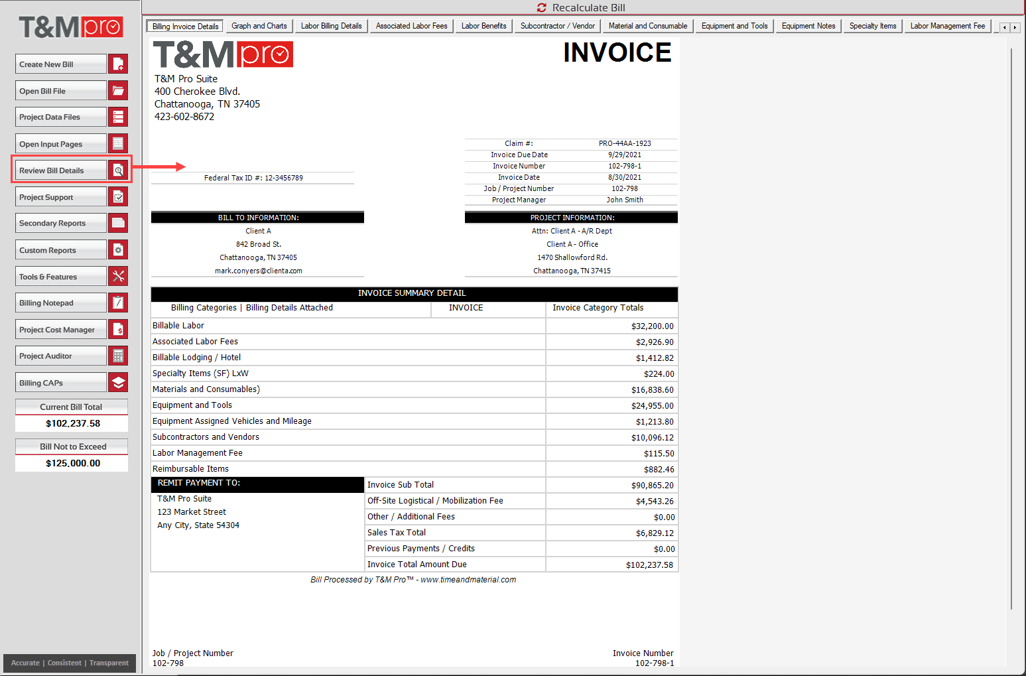Click the Reimbursable Items row
The height and width of the screenshot is (676, 1026).
coord(415,469)
